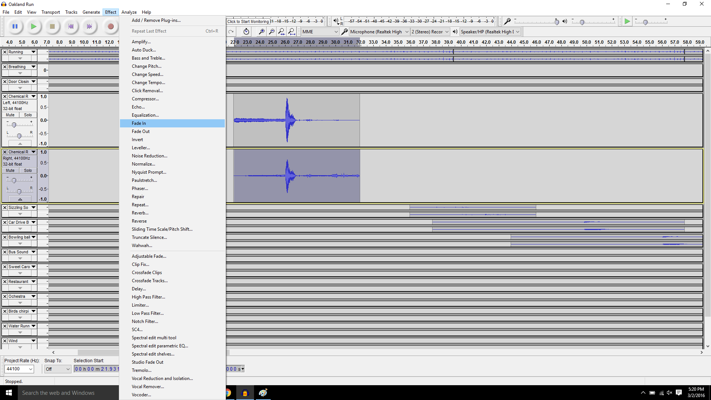Click the Zoom In magnifier icon
The image size is (711, 400).
coord(261,32)
